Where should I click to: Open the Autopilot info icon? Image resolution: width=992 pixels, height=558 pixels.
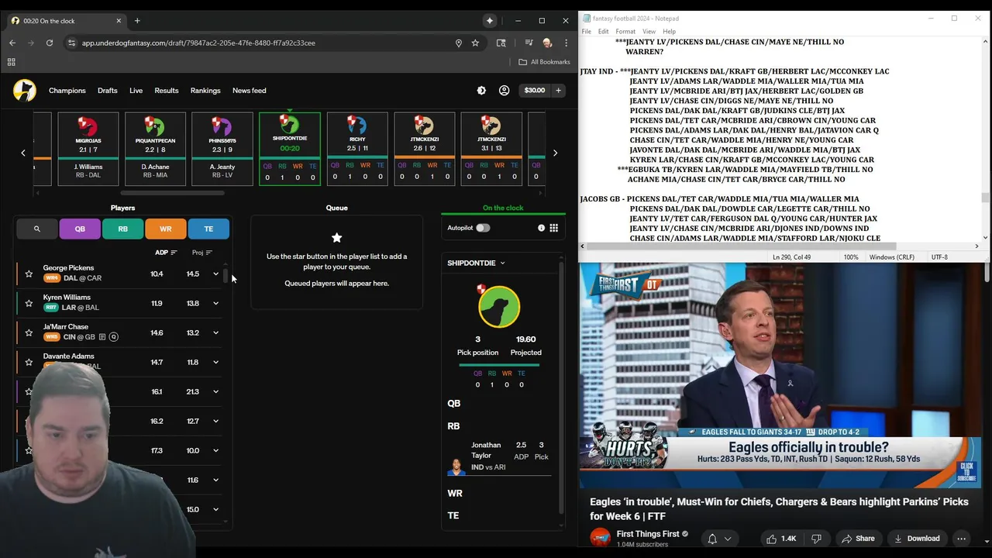click(541, 228)
